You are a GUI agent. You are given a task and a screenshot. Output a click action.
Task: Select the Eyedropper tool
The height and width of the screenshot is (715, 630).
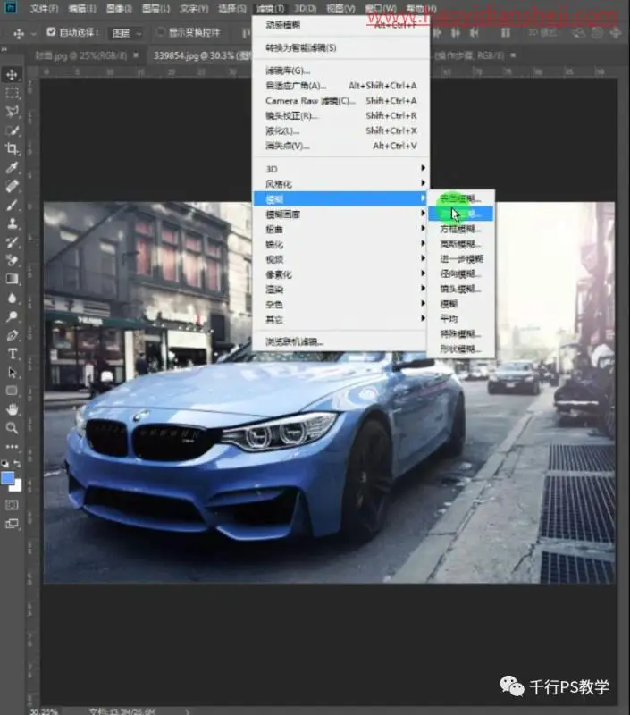(13, 167)
